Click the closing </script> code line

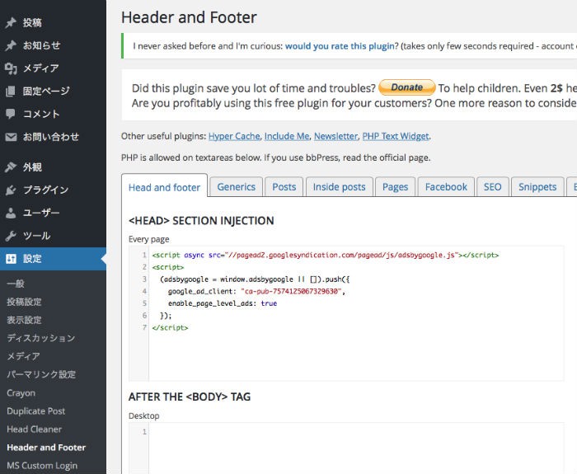coord(170,327)
